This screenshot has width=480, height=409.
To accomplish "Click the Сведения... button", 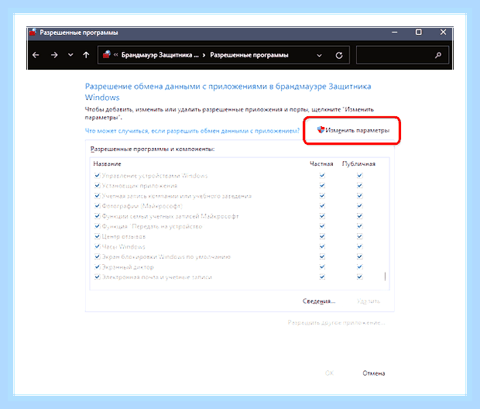I will [319, 301].
